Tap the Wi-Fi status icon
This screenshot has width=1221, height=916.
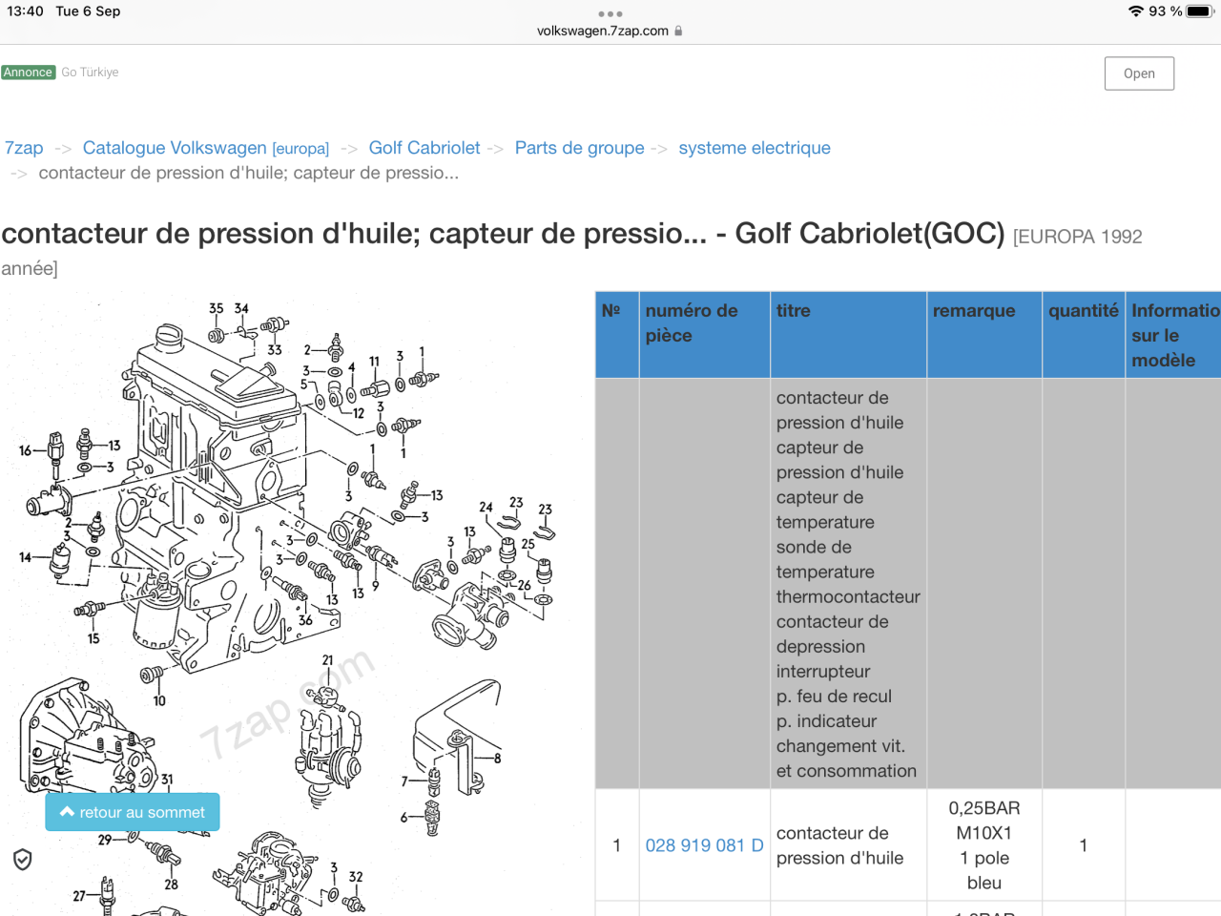(x=1135, y=11)
